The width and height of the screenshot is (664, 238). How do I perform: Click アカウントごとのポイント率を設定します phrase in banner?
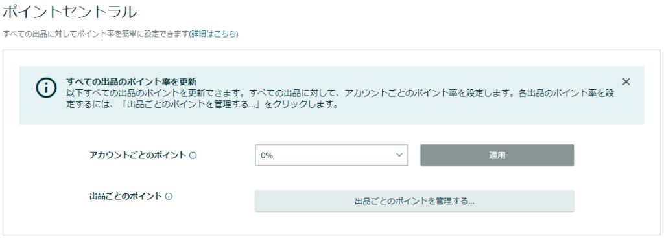428,94
